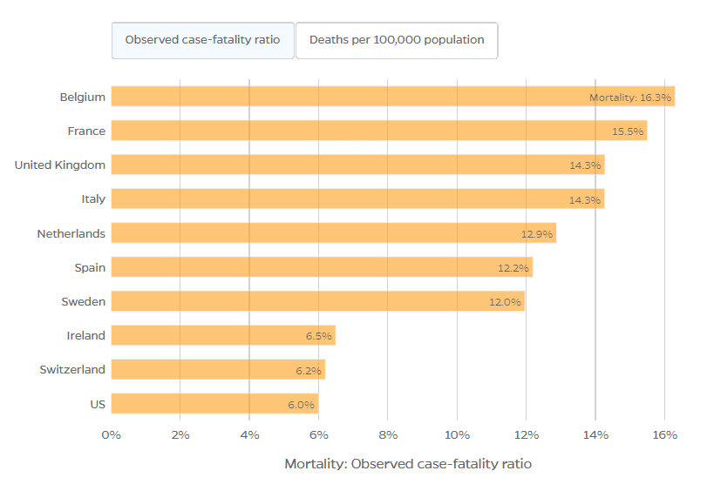Click the Spain 12.2% bar
714x491 pixels.
pyautogui.click(x=322, y=267)
